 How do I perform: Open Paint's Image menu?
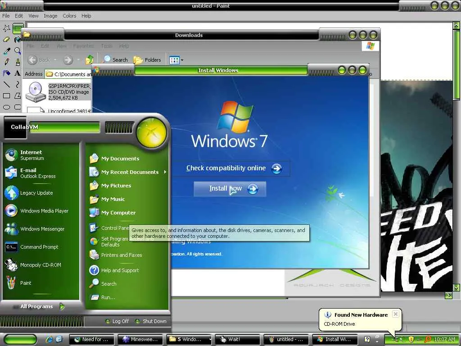[50, 16]
